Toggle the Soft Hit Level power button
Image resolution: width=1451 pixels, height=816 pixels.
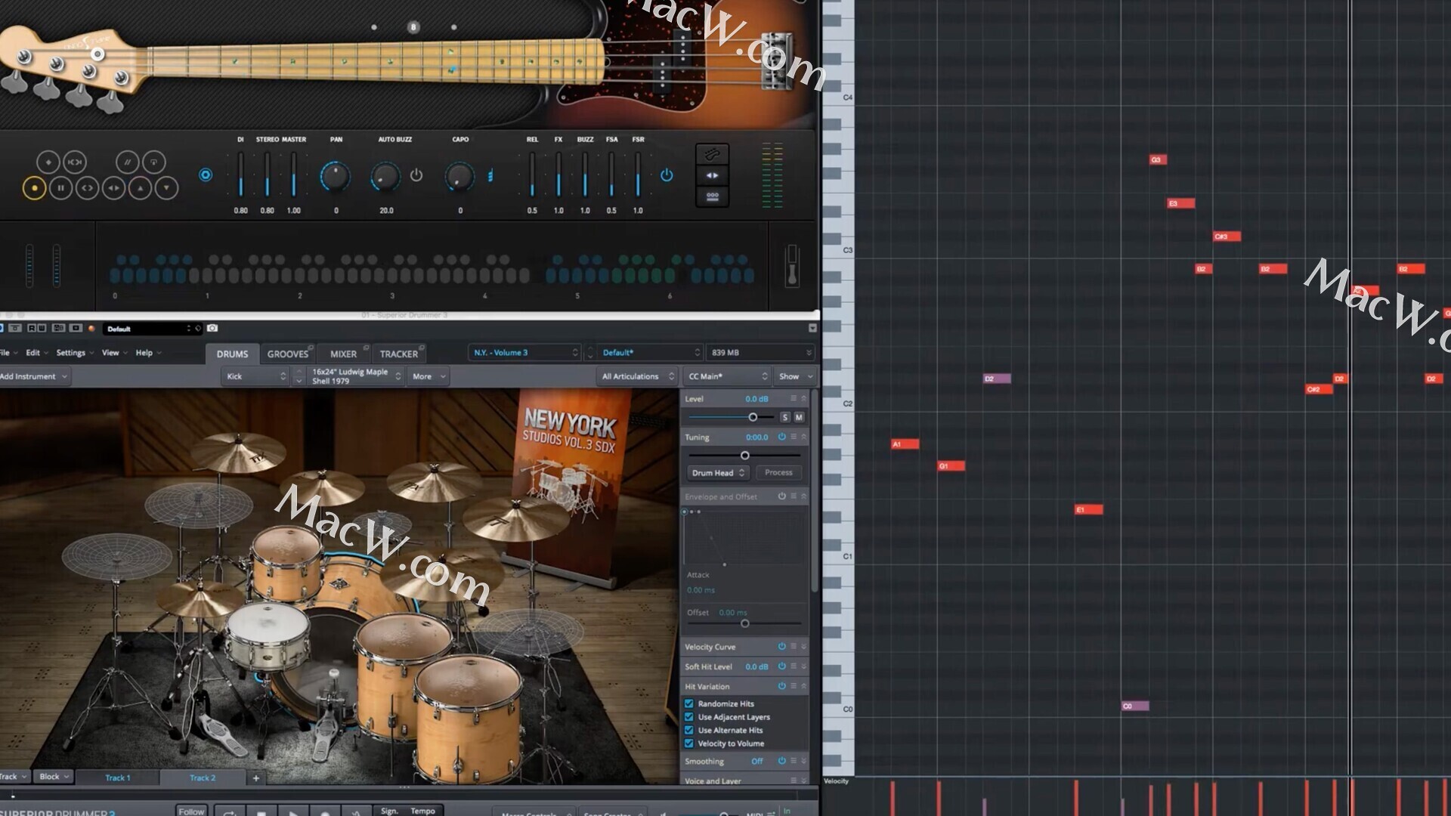(782, 666)
